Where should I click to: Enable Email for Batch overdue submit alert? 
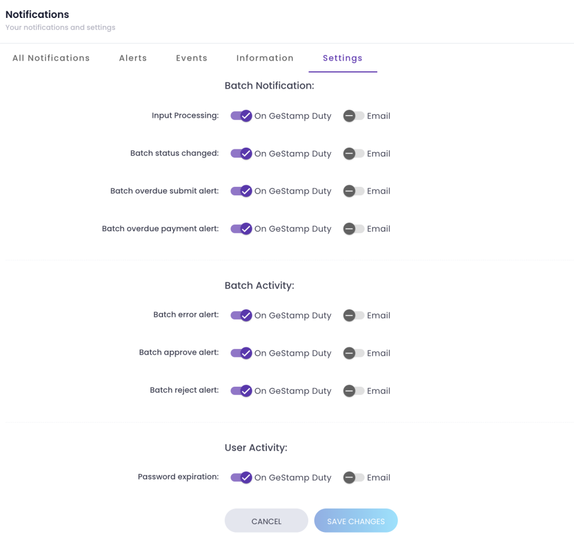coord(352,191)
